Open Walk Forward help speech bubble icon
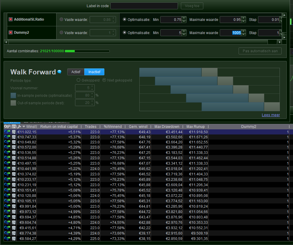 [x=59, y=72]
